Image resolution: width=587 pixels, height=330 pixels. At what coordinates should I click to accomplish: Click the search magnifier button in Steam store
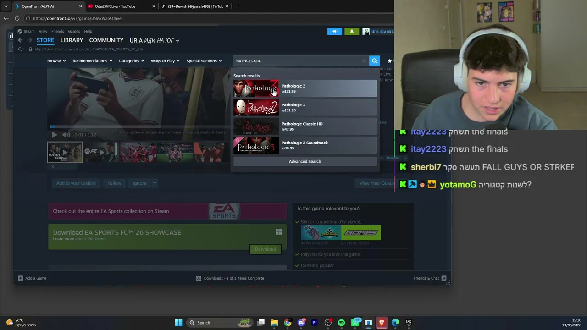pyautogui.click(x=374, y=61)
